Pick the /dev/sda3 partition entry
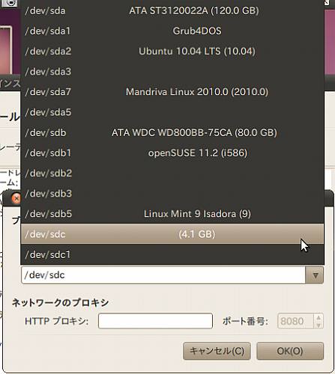335x374 pixels. click(x=172, y=72)
